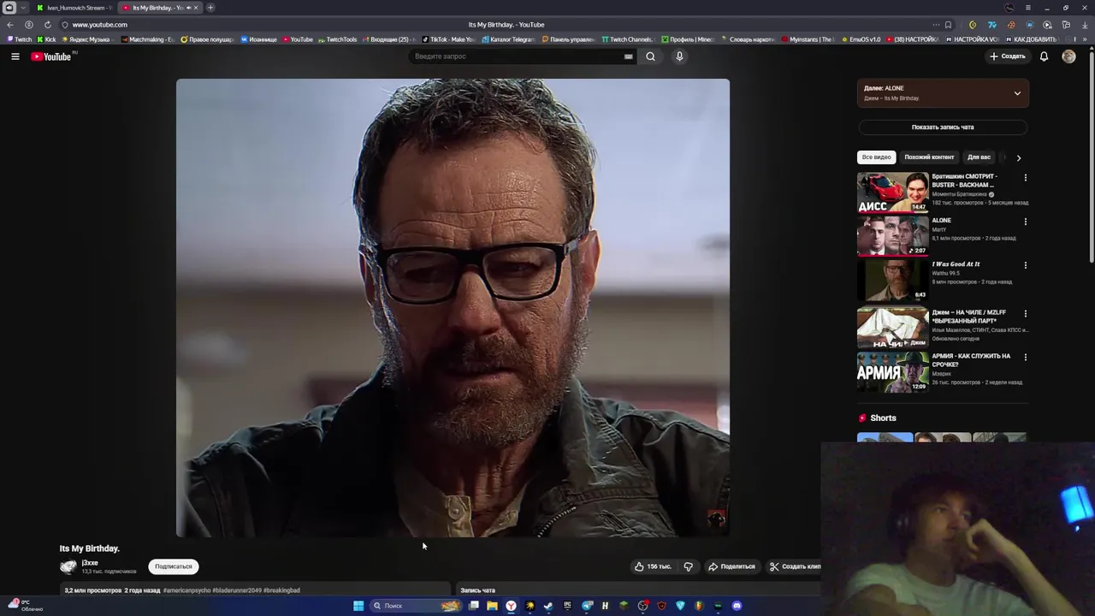
Task: Open Task View on the taskbar
Action: tap(474, 606)
